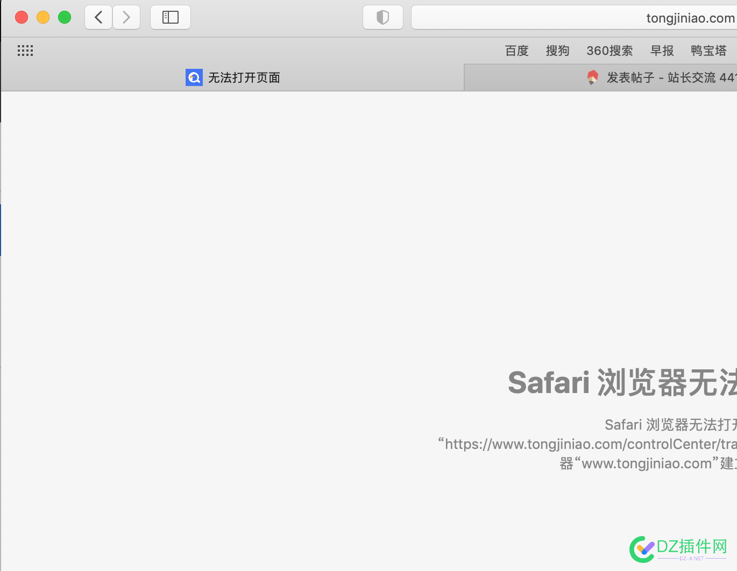Open the privacy report shield icon
Image resolution: width=737 pixels, height=571 pixels.
382,17
